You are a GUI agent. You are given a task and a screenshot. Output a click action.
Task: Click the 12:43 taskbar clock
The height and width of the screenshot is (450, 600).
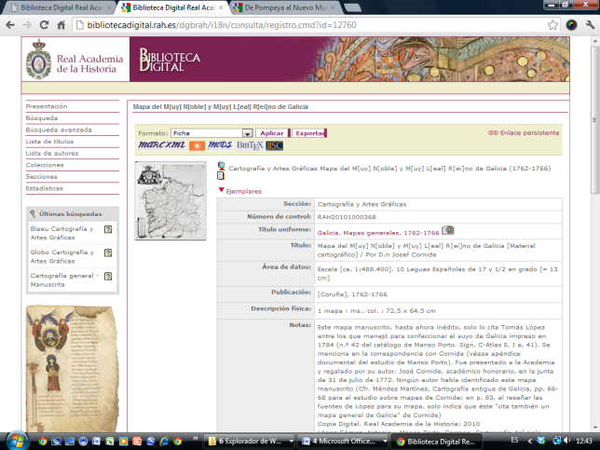click(584, 441)
